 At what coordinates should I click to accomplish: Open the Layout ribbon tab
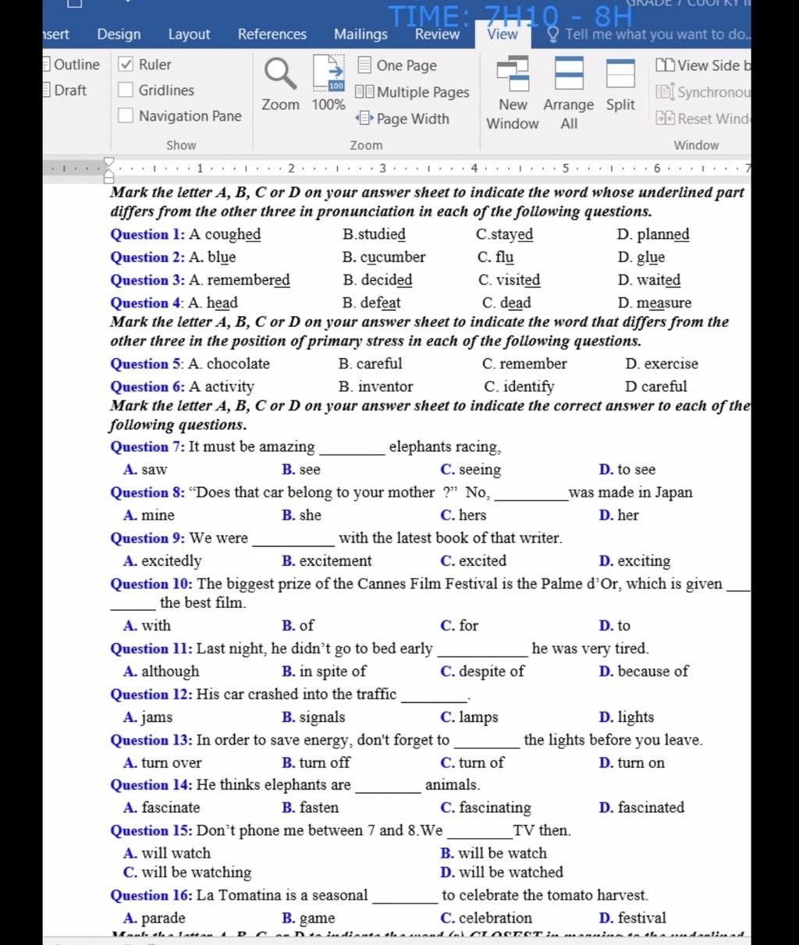189,34
